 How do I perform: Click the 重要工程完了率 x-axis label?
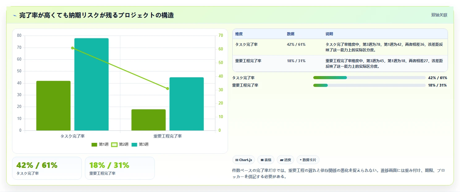(x=167, y=136)
